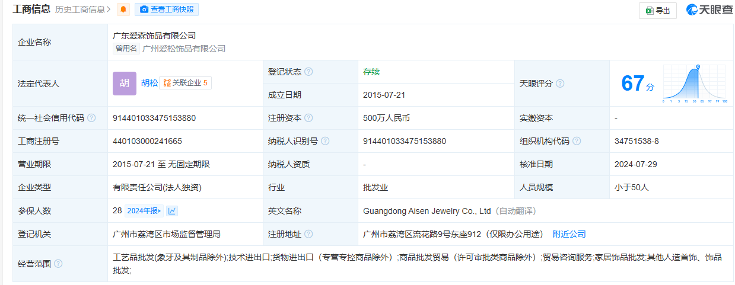Click help icon beside 组织机构代码
Image resolution: width=735 pixels, height=285 pixels.
tap(577, 141)
